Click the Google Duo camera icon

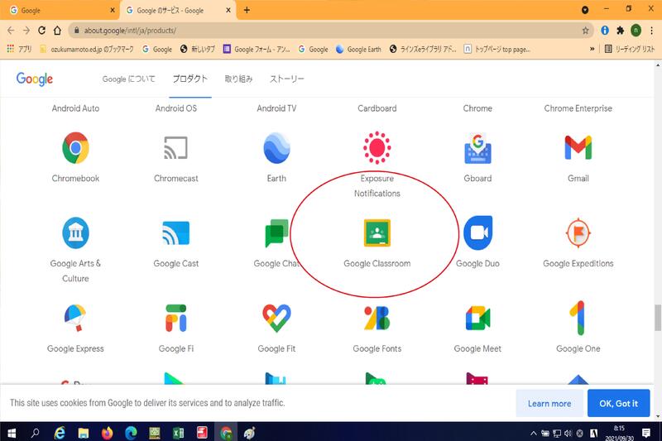(477, 233)
